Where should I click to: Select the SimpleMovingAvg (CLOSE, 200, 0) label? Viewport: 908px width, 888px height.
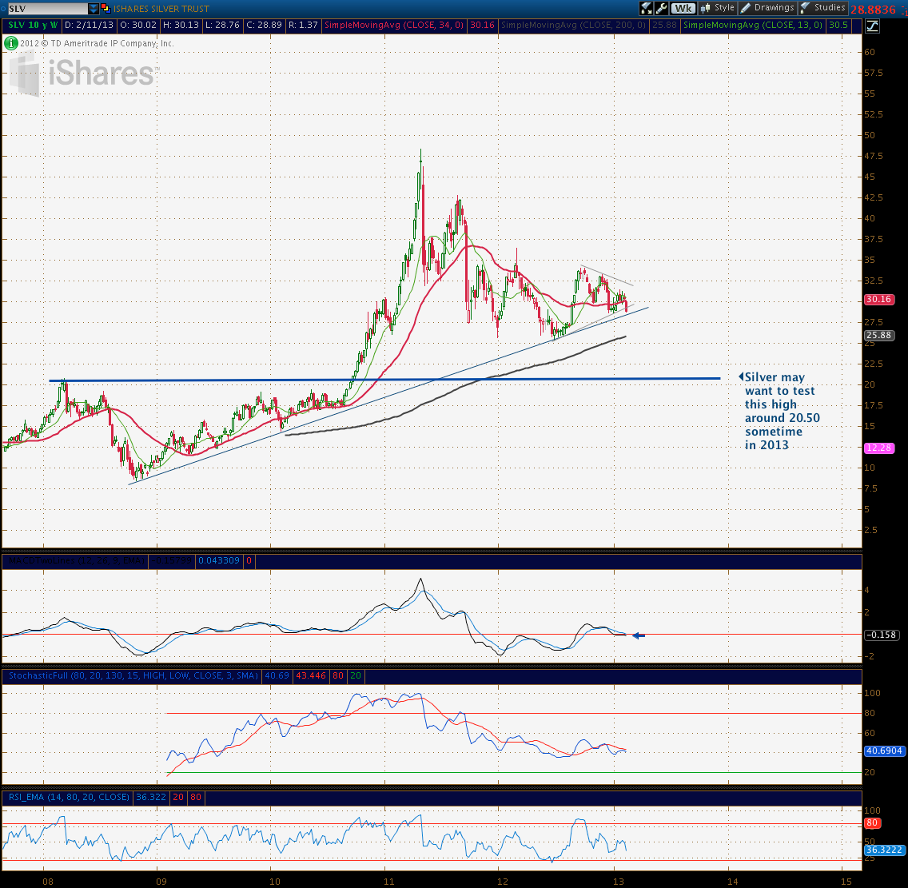click(573, 25)
